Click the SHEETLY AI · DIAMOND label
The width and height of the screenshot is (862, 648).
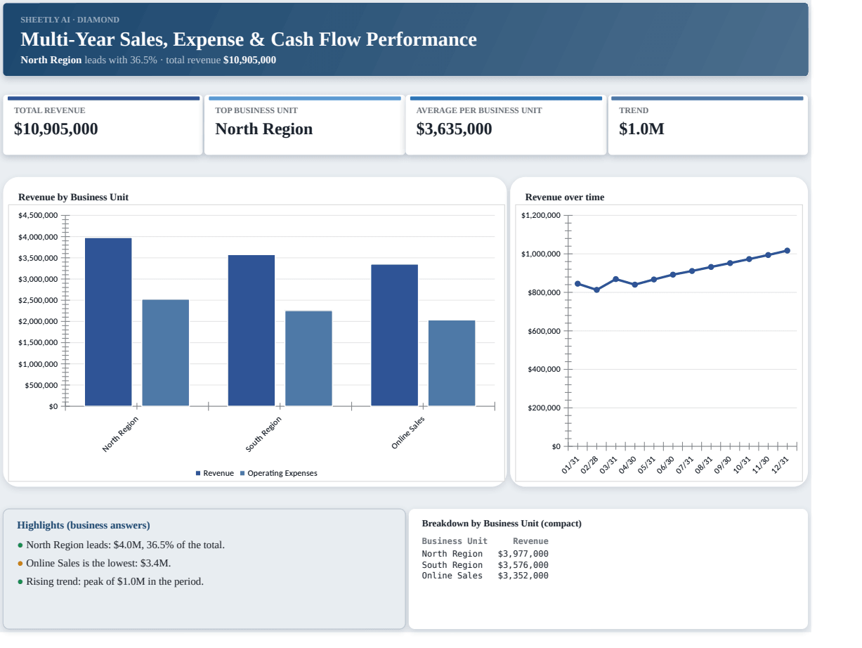(x=70, y=20)
